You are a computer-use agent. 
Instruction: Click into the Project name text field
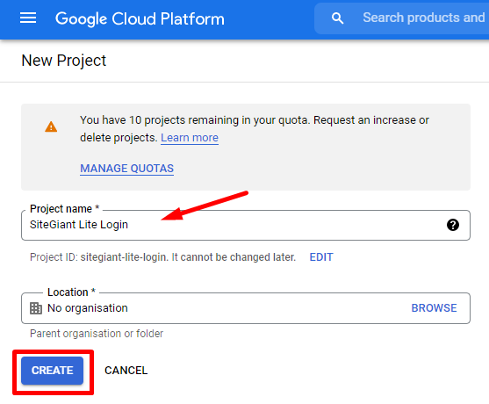point(246,225)
